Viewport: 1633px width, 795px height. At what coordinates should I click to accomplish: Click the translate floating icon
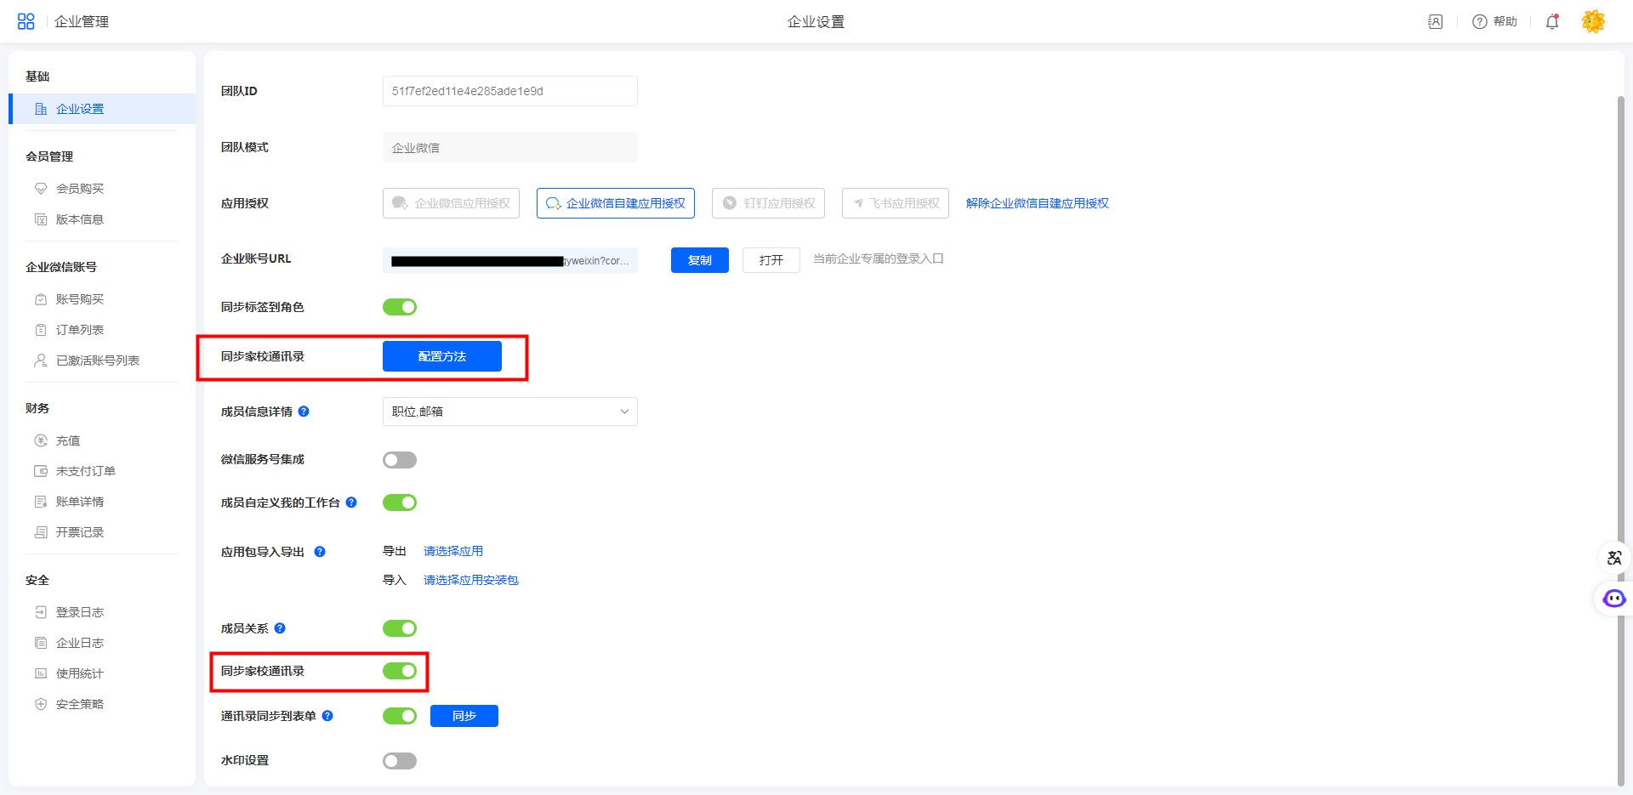(1613, 558)
